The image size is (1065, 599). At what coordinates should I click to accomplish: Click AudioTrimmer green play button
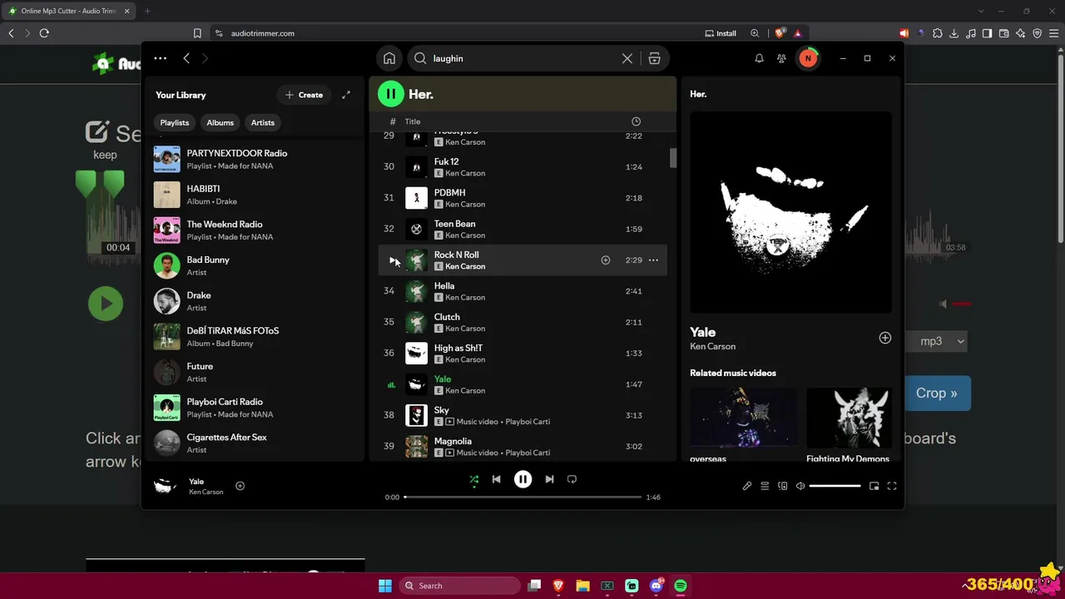pyautogui.click(x=106, y=304)
